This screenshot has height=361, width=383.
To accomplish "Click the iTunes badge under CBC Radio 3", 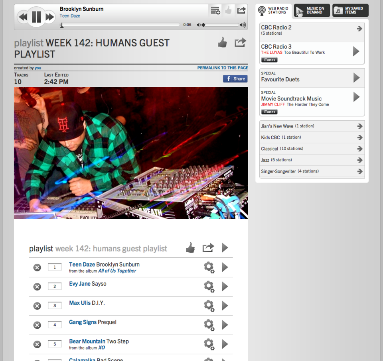I will click(x=269, y=60).
